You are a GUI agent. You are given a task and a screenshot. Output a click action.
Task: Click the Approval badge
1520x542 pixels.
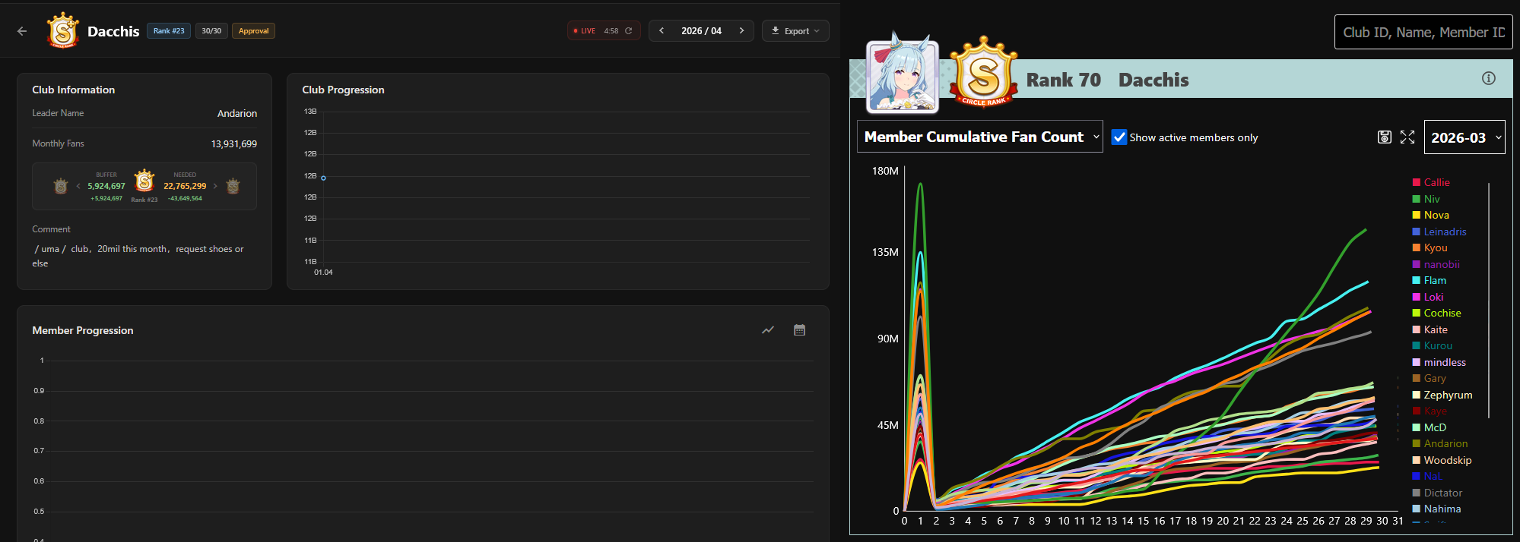click(253, 31)
